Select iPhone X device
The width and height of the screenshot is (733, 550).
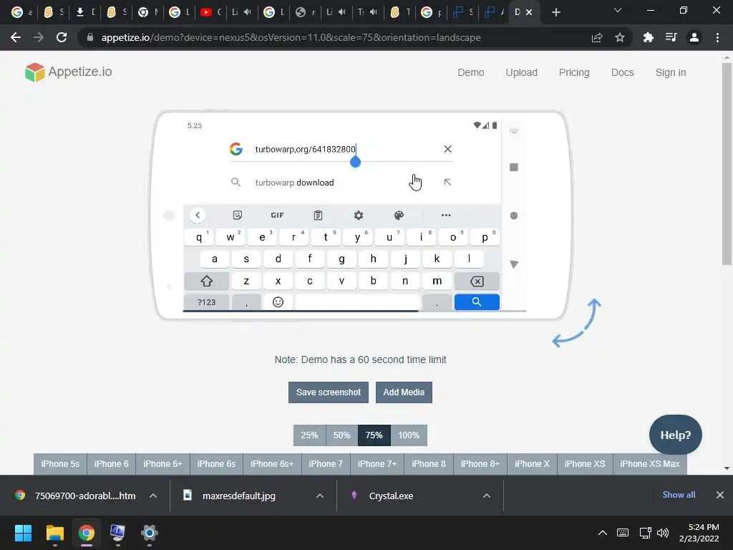click(532, 464)
